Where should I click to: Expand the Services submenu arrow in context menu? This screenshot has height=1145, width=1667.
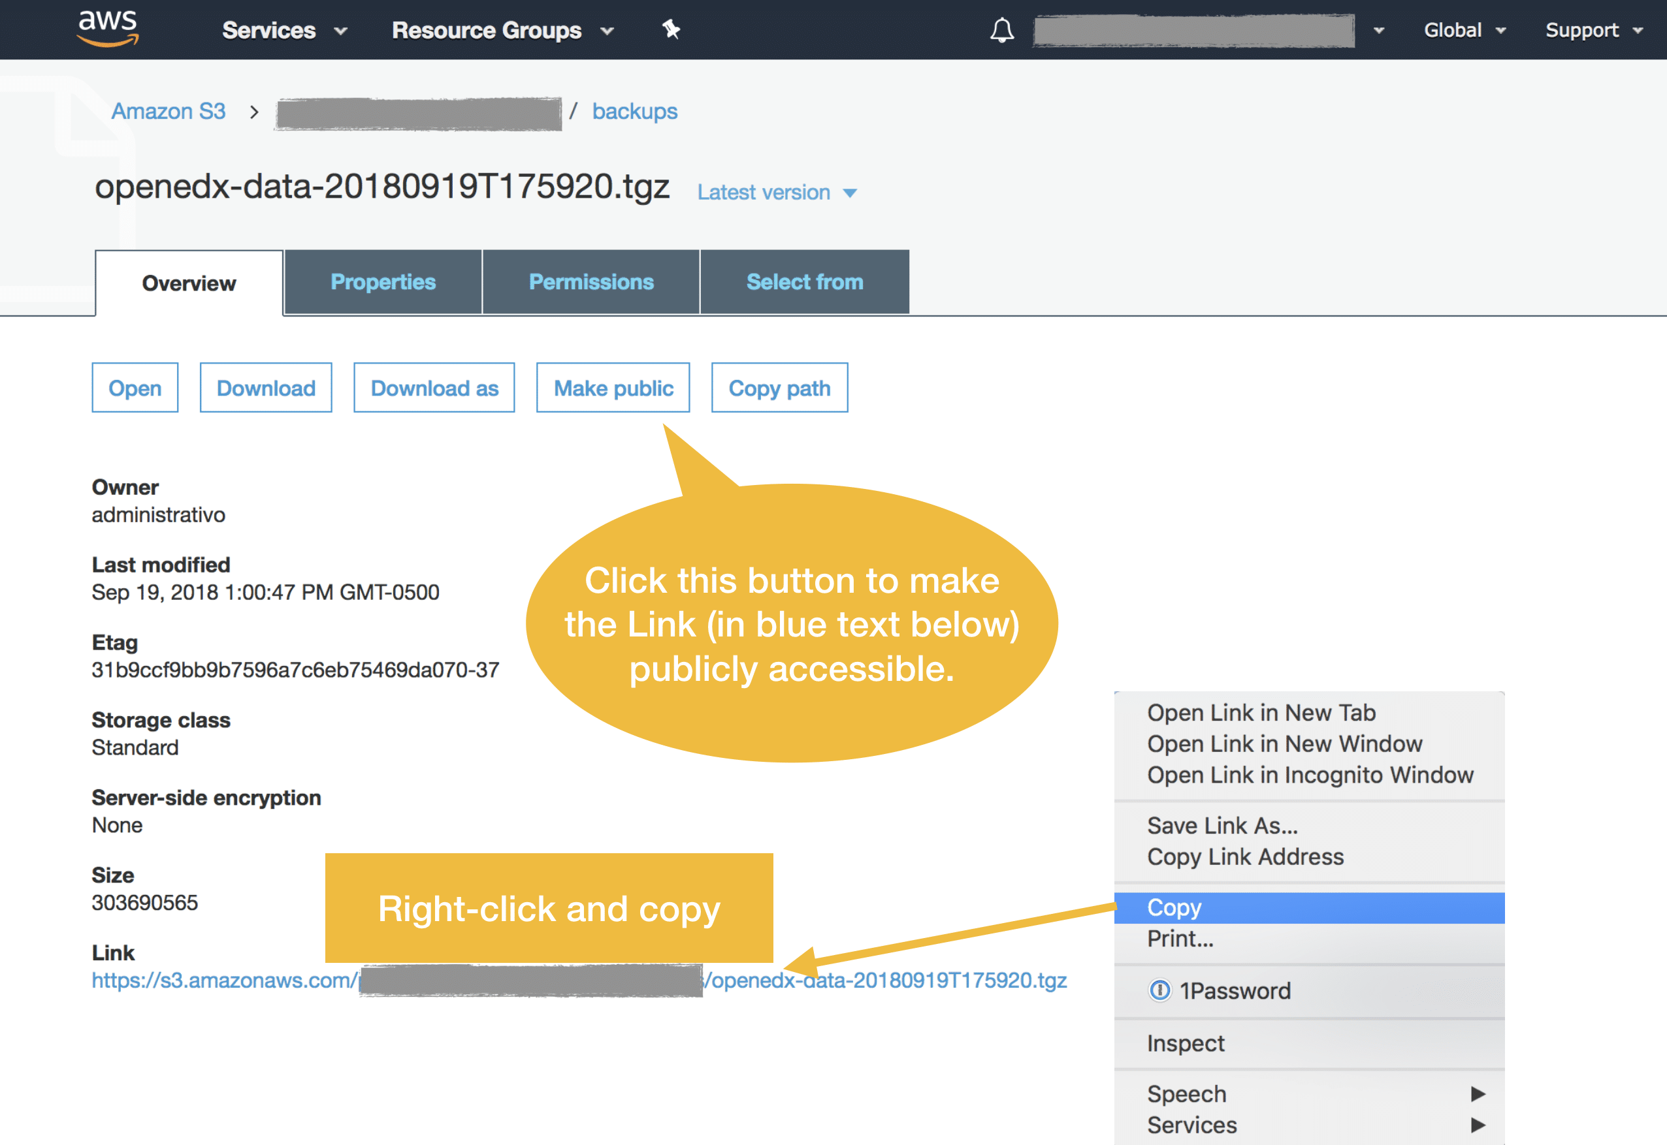pyautogui.click(x=1478, y=1124)
